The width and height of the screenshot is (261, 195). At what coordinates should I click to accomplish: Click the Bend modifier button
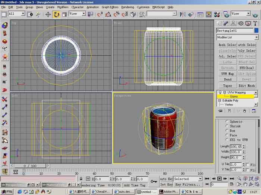pyautogui.click(x=227, y=79)
